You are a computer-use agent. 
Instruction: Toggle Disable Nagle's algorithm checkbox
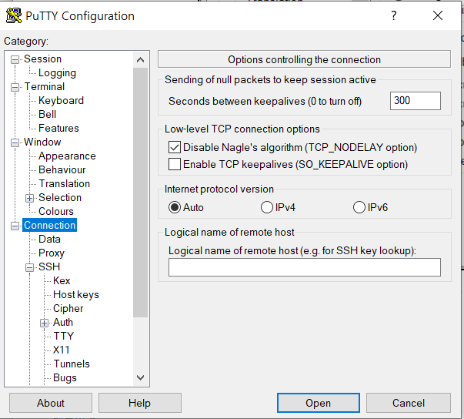pos(175,147)
